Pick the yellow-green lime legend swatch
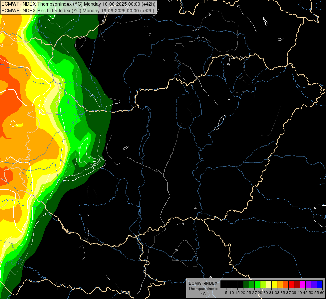The image size is (326, 299). [263, 284]
